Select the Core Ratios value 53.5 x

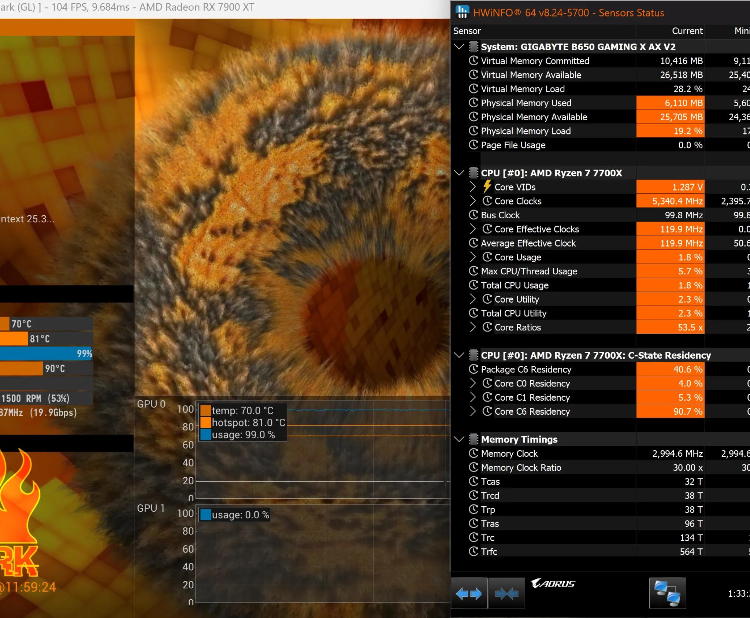point(690,327)
